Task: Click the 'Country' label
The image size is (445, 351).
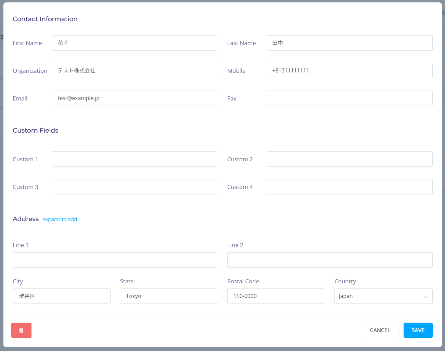Action: (345, 281)
